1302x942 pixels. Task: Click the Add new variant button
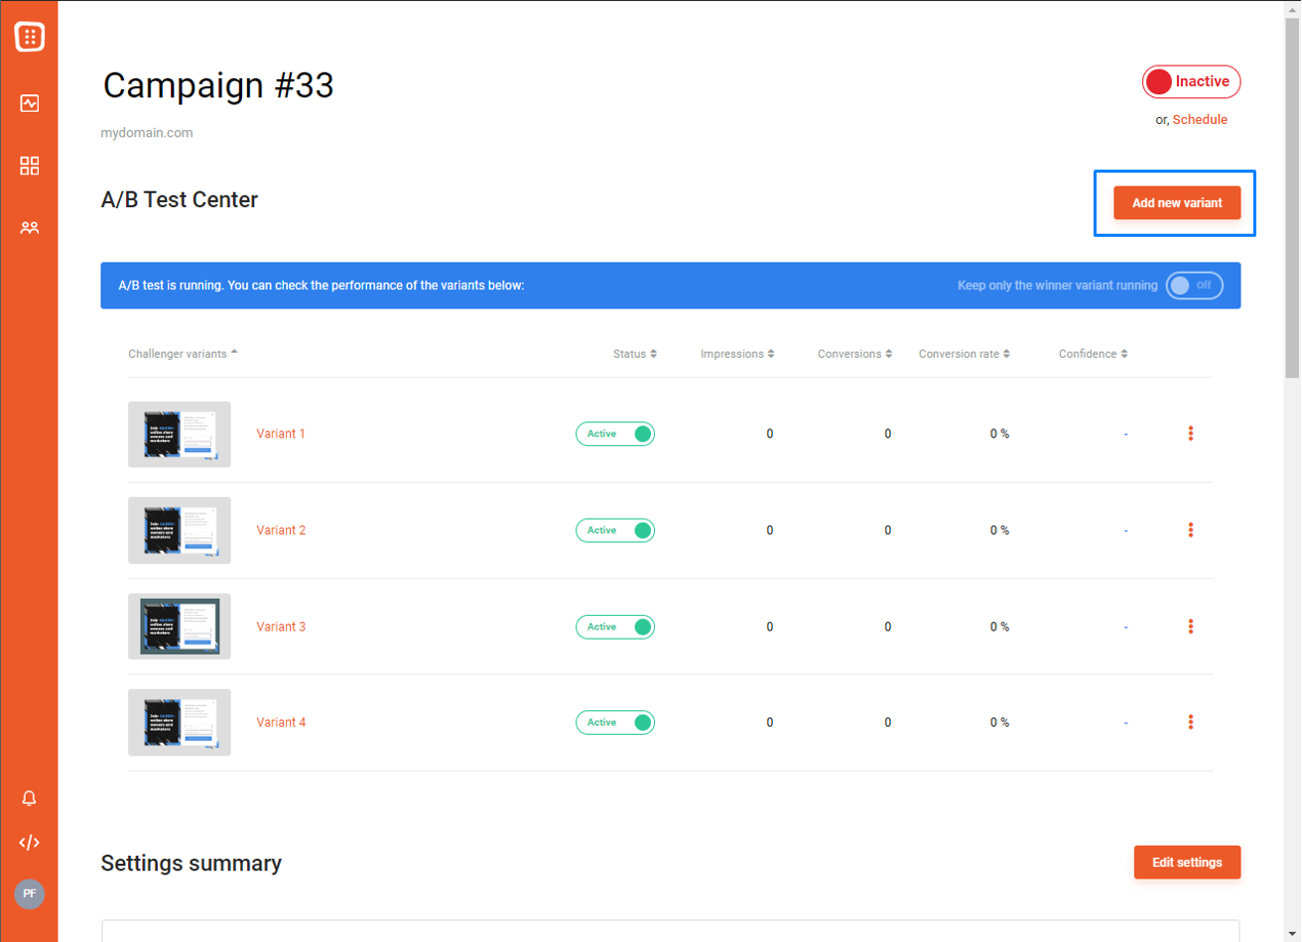pyautogui.click(x=1177, y=202)
